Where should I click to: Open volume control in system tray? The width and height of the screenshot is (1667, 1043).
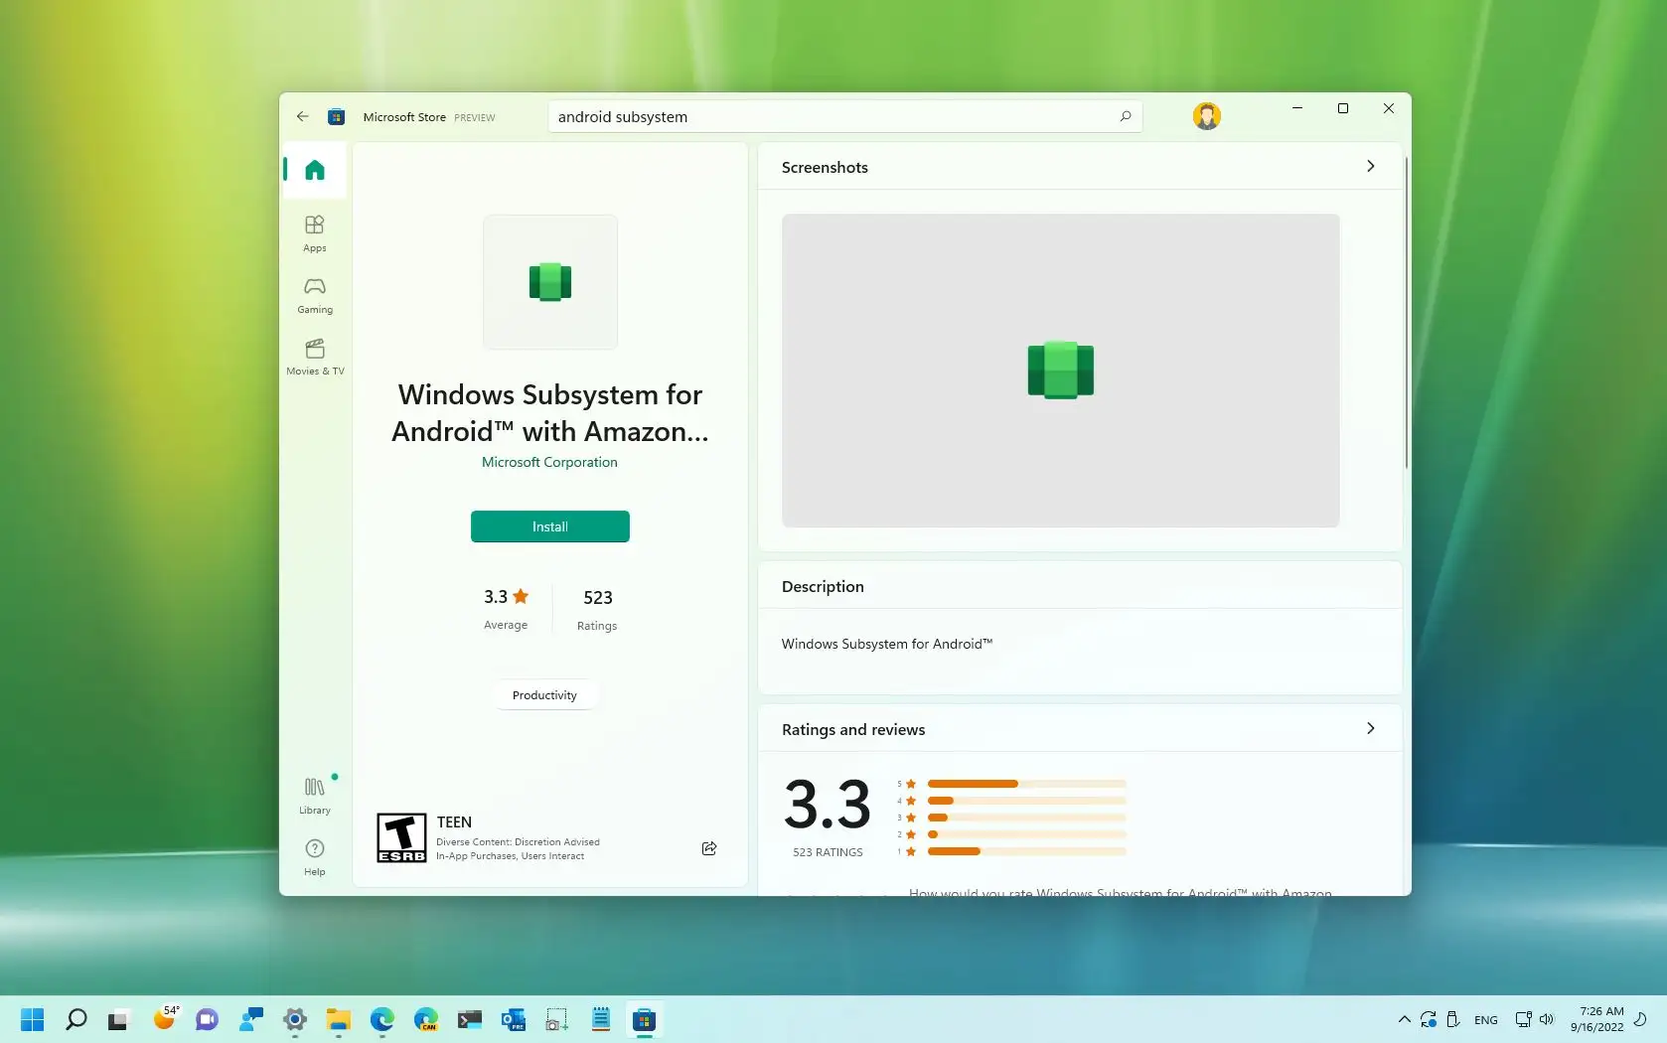click(x=1547, y=1019)
